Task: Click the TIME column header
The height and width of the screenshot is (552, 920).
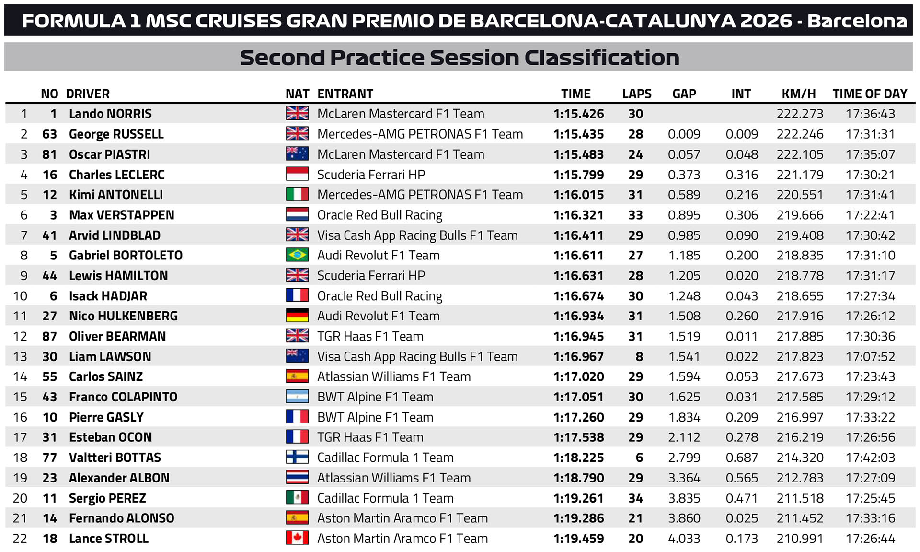Action: tap(576, 94)
